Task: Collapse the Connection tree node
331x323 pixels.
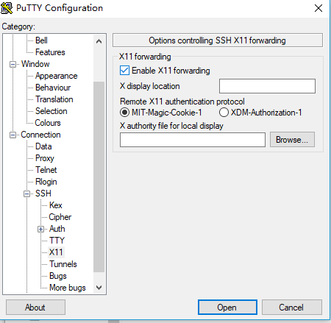Action: click(x=13, y=135)
